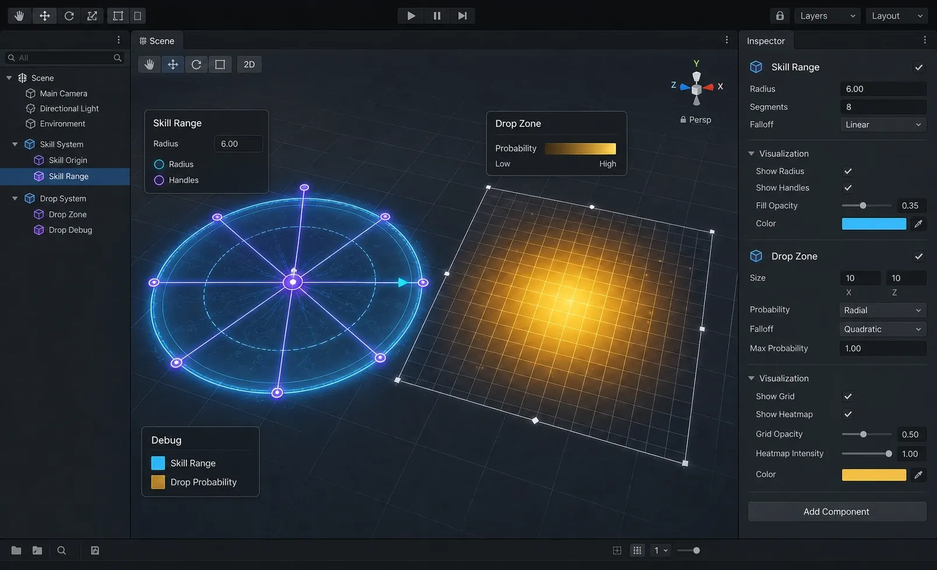The height and width of the screenshot is (570, 937).
Task: Open the Layout dropdown
Action: pos(897,16)
